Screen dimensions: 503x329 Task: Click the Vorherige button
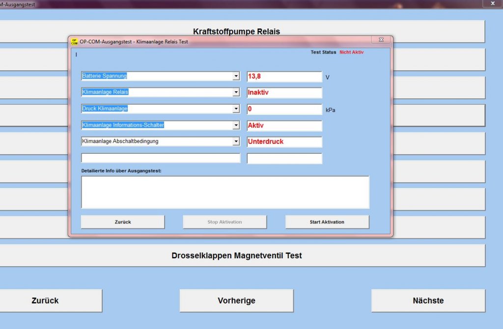[236, 301]
